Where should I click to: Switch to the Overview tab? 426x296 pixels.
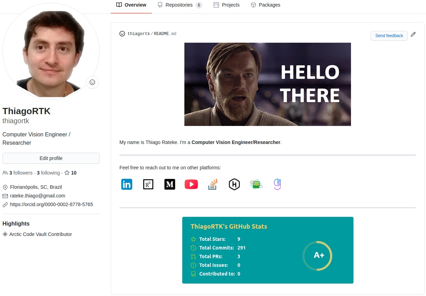pyautogui.click(x=131, y=5)
